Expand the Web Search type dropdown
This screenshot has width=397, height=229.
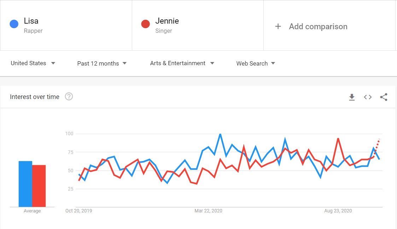point(256,63)
